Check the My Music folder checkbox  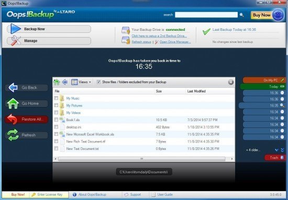click(x=56, y=98)
